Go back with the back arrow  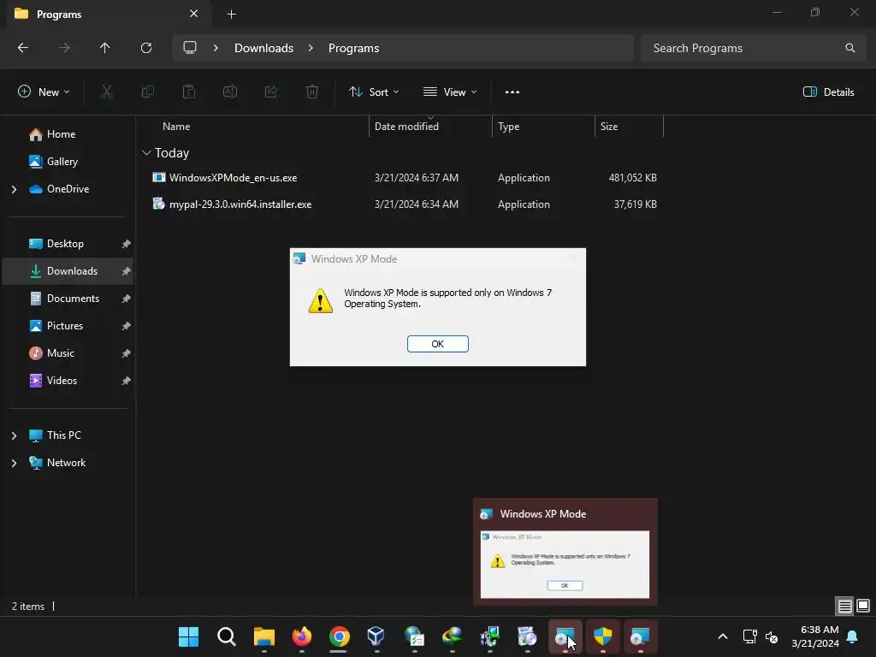23,48
